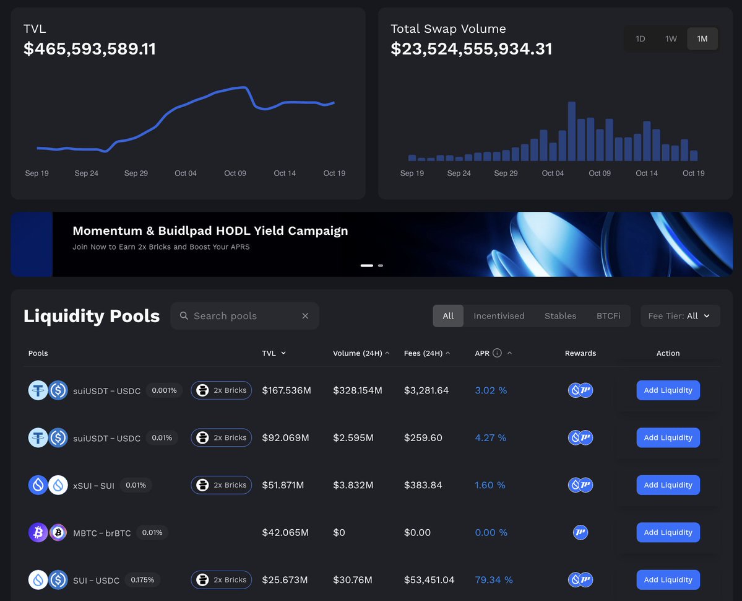The height and width of the screenshot is (601, 742).
Task: Open the Fee Tier dropdown
Action: pyautogui.click(x=679, y=316)
